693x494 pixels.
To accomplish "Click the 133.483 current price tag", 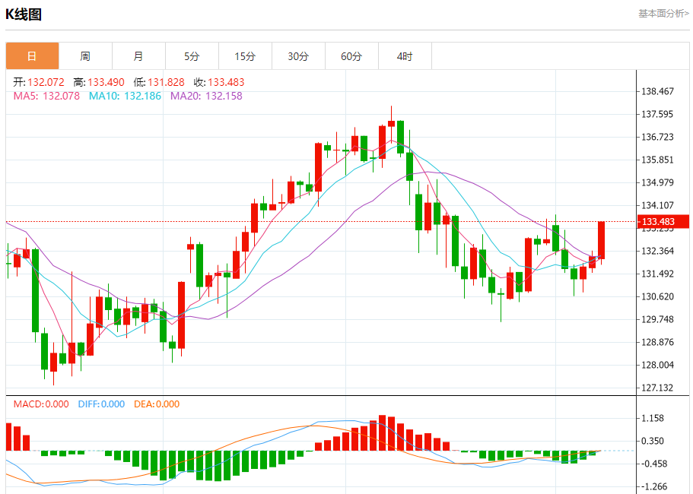I will click(663, 222).
